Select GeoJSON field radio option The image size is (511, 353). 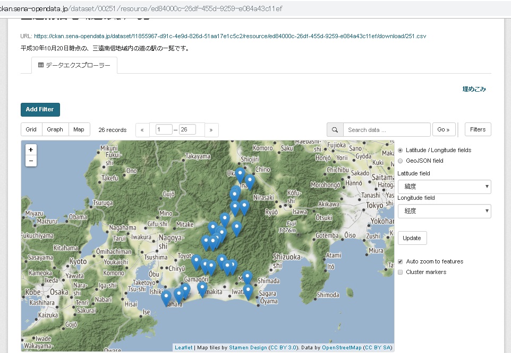401,161
